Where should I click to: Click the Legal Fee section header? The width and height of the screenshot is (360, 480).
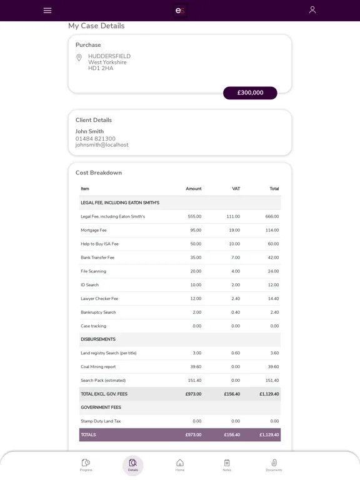(180, 202)
